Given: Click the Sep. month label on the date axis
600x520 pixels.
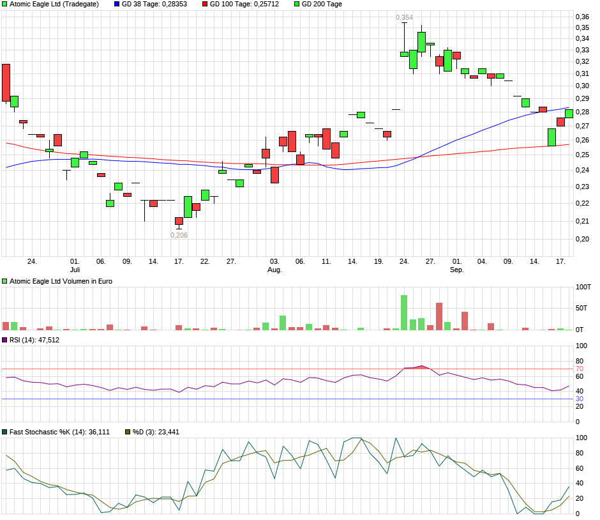Looking at the screenshot, I should coord(457,270).
